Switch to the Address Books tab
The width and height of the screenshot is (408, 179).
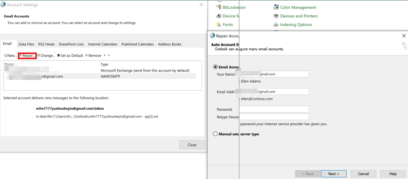(170, 44)
